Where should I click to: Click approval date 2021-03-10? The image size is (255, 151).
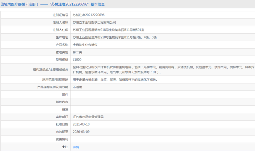tap(81, 124)
